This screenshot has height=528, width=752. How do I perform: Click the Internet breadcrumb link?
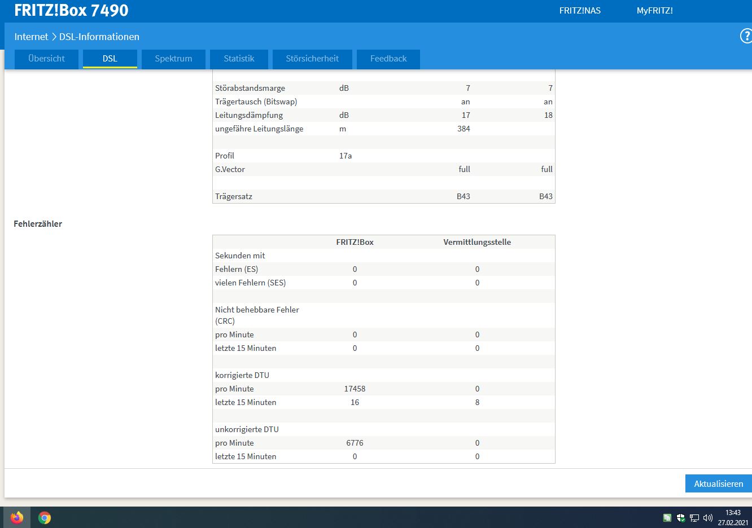31,37
